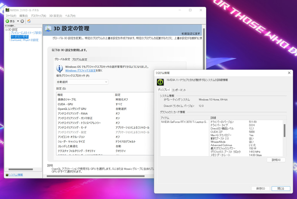The height and width of the screenshot is (199, 297).
Task: Click the Home icon in the toolbar
Action: [29, 21]
